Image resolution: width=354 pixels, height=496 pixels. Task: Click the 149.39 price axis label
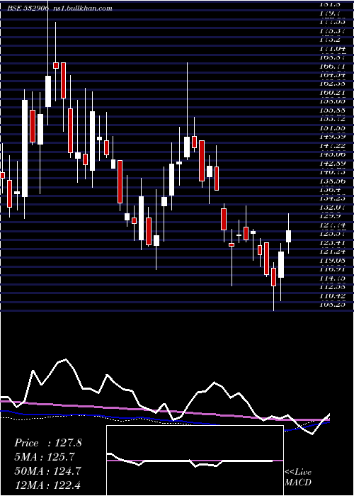(333, 137)
